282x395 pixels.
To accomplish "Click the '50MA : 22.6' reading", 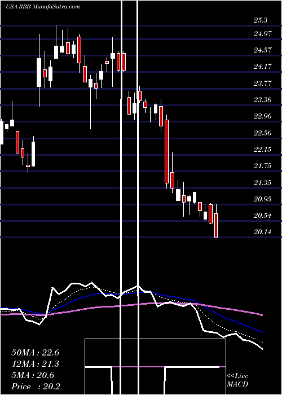I will click(x=35, y=353).
